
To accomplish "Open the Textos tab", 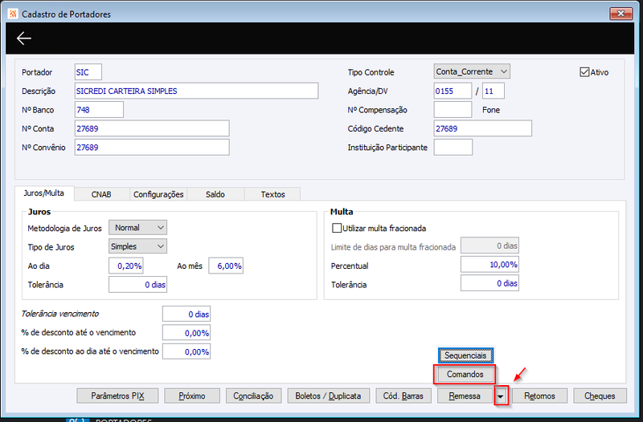I will pos(272,194).
